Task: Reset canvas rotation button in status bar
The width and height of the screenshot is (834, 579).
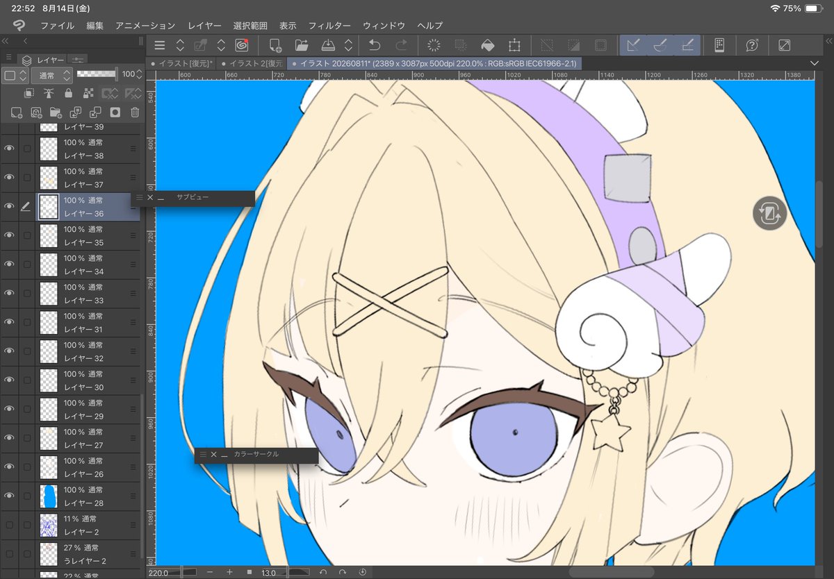Action: tap(362, 573)
